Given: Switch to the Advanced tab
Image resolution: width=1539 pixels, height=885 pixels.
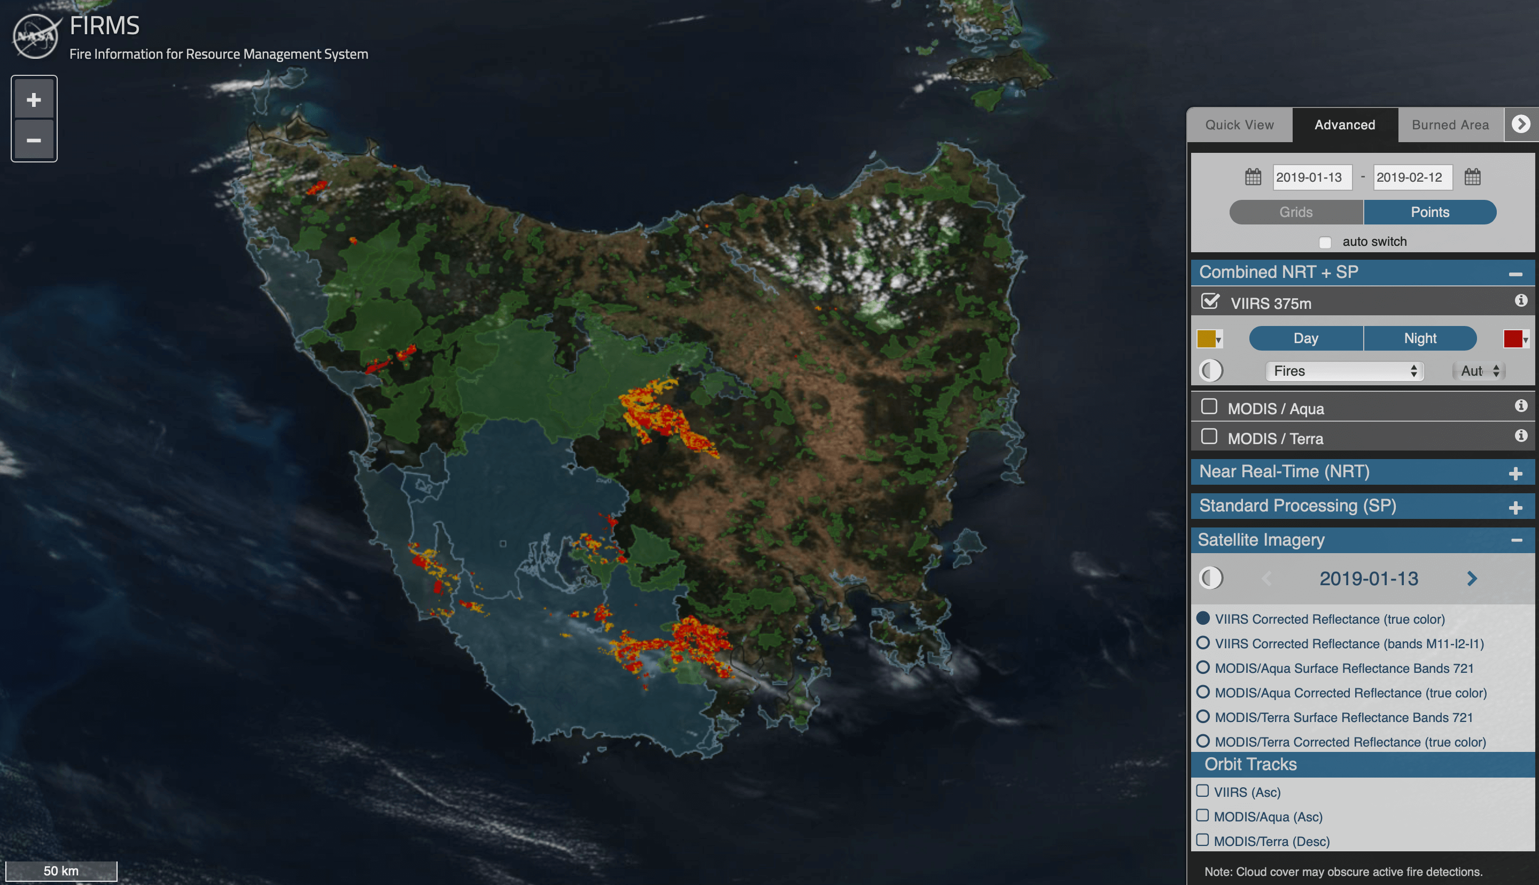Looking at the screenshot, I should pyautogui.click(x=1345, y=125).
